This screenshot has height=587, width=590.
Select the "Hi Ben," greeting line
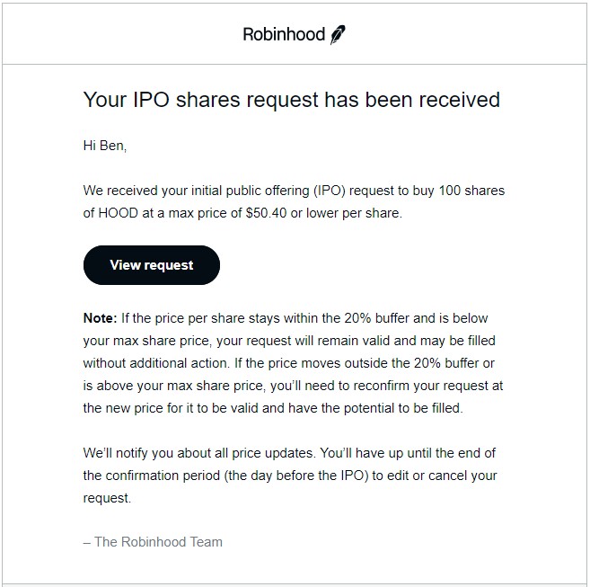coord(105,146)
